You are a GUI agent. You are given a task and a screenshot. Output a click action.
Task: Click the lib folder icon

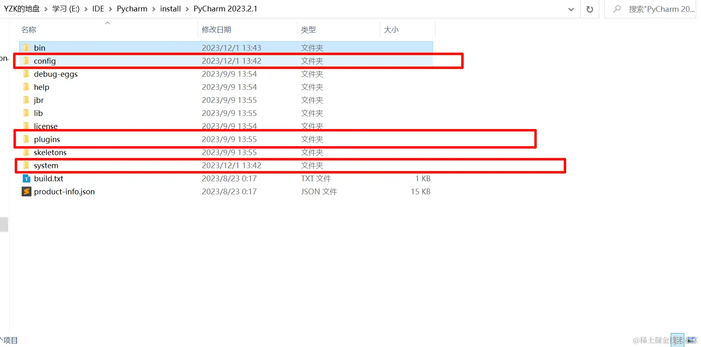[x=27, y=113]
